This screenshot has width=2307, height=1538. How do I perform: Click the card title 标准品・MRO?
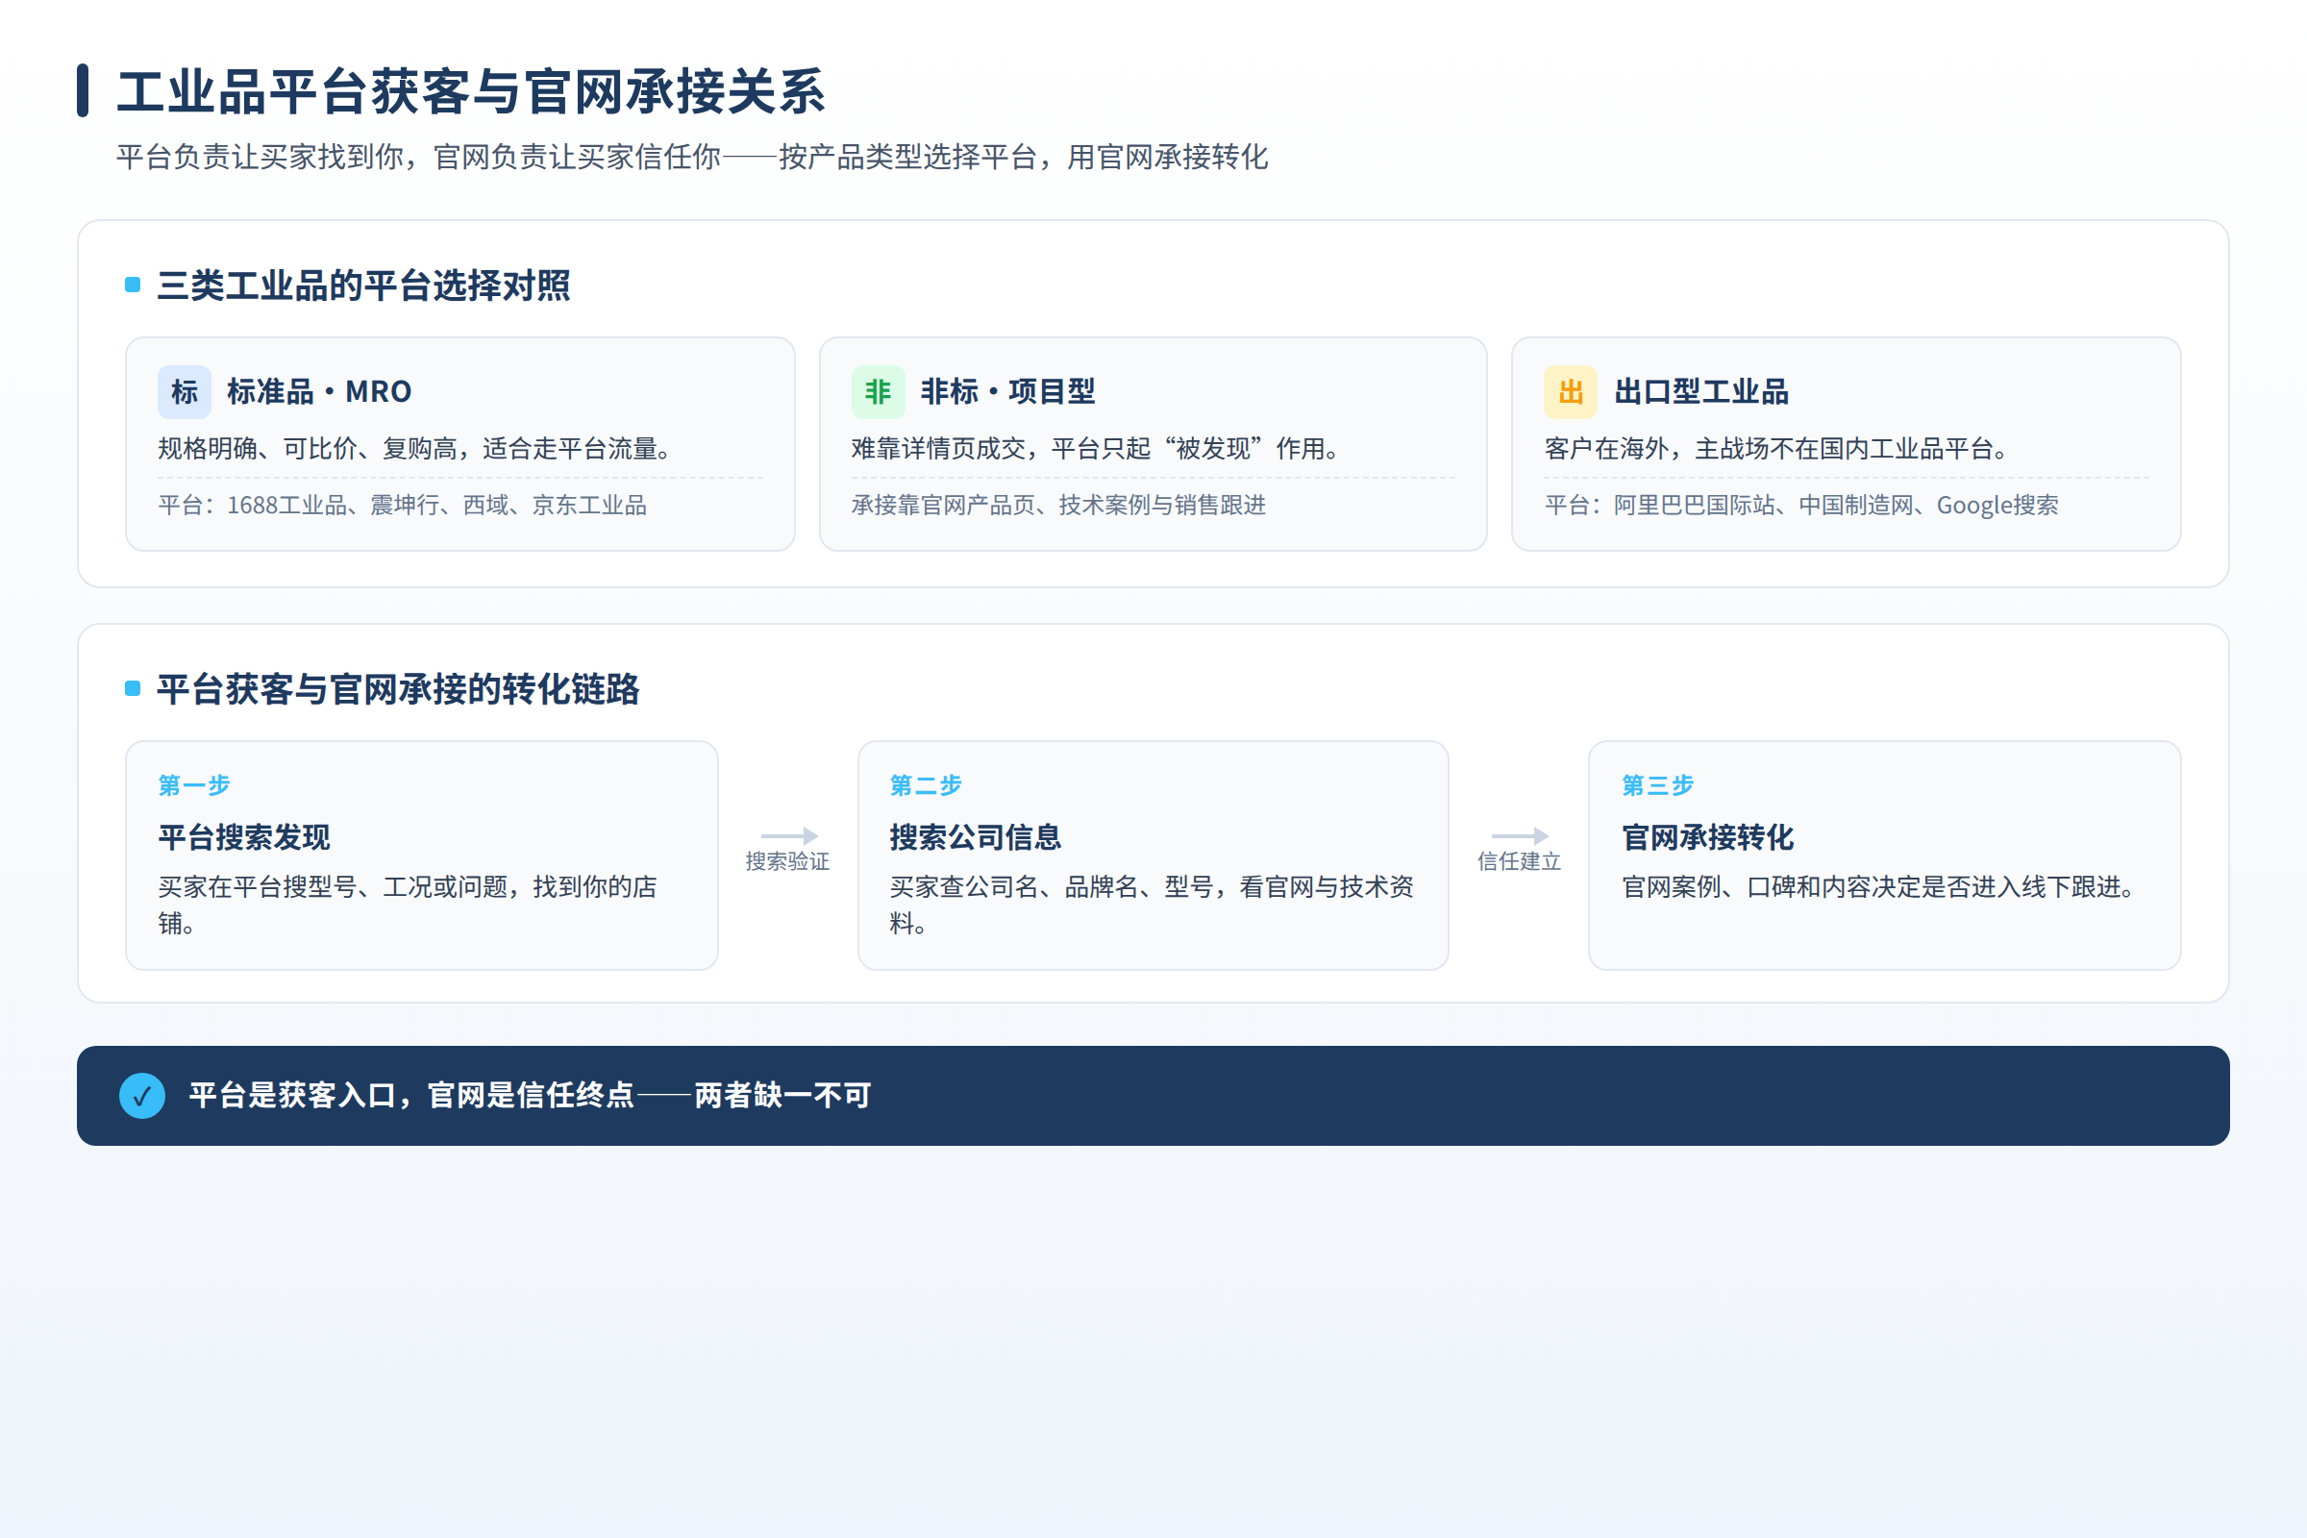coord(319,392)
